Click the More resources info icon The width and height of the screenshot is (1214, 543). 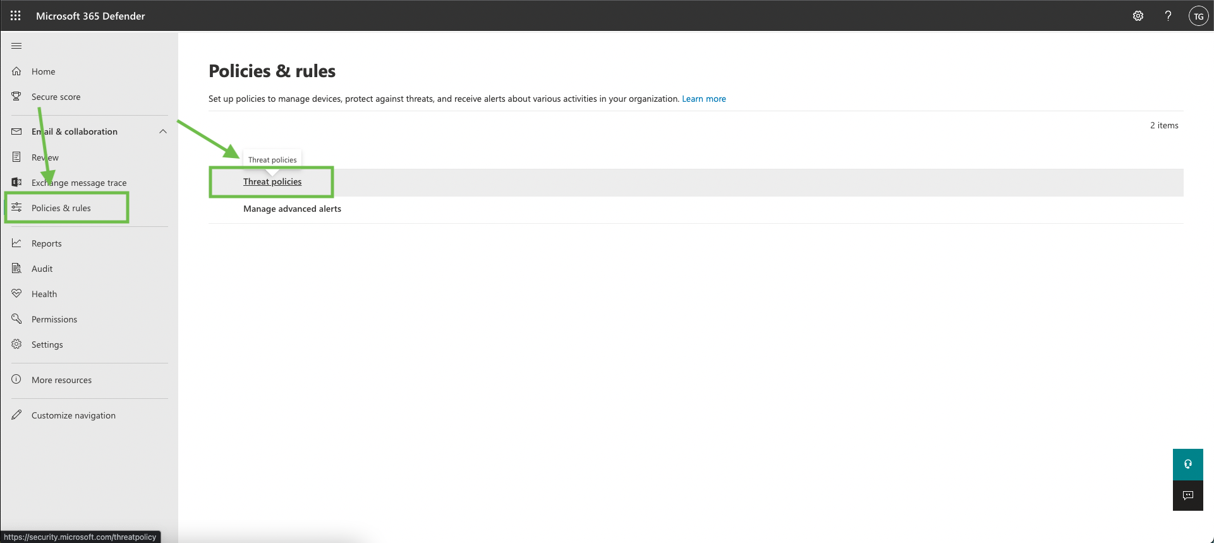(x=16, y=379)
